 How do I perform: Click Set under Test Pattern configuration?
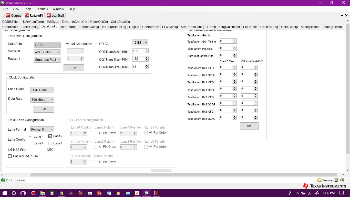click(249, 126)
